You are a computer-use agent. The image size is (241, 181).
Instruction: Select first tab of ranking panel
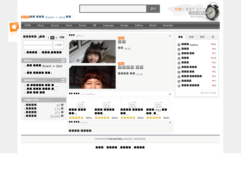[181, 37]
